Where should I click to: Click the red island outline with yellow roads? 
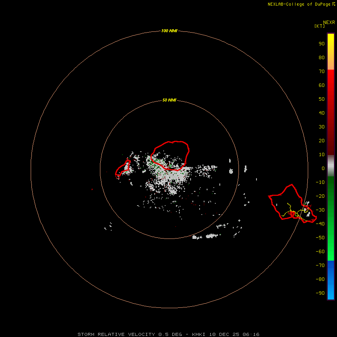[x=292, y=204]
